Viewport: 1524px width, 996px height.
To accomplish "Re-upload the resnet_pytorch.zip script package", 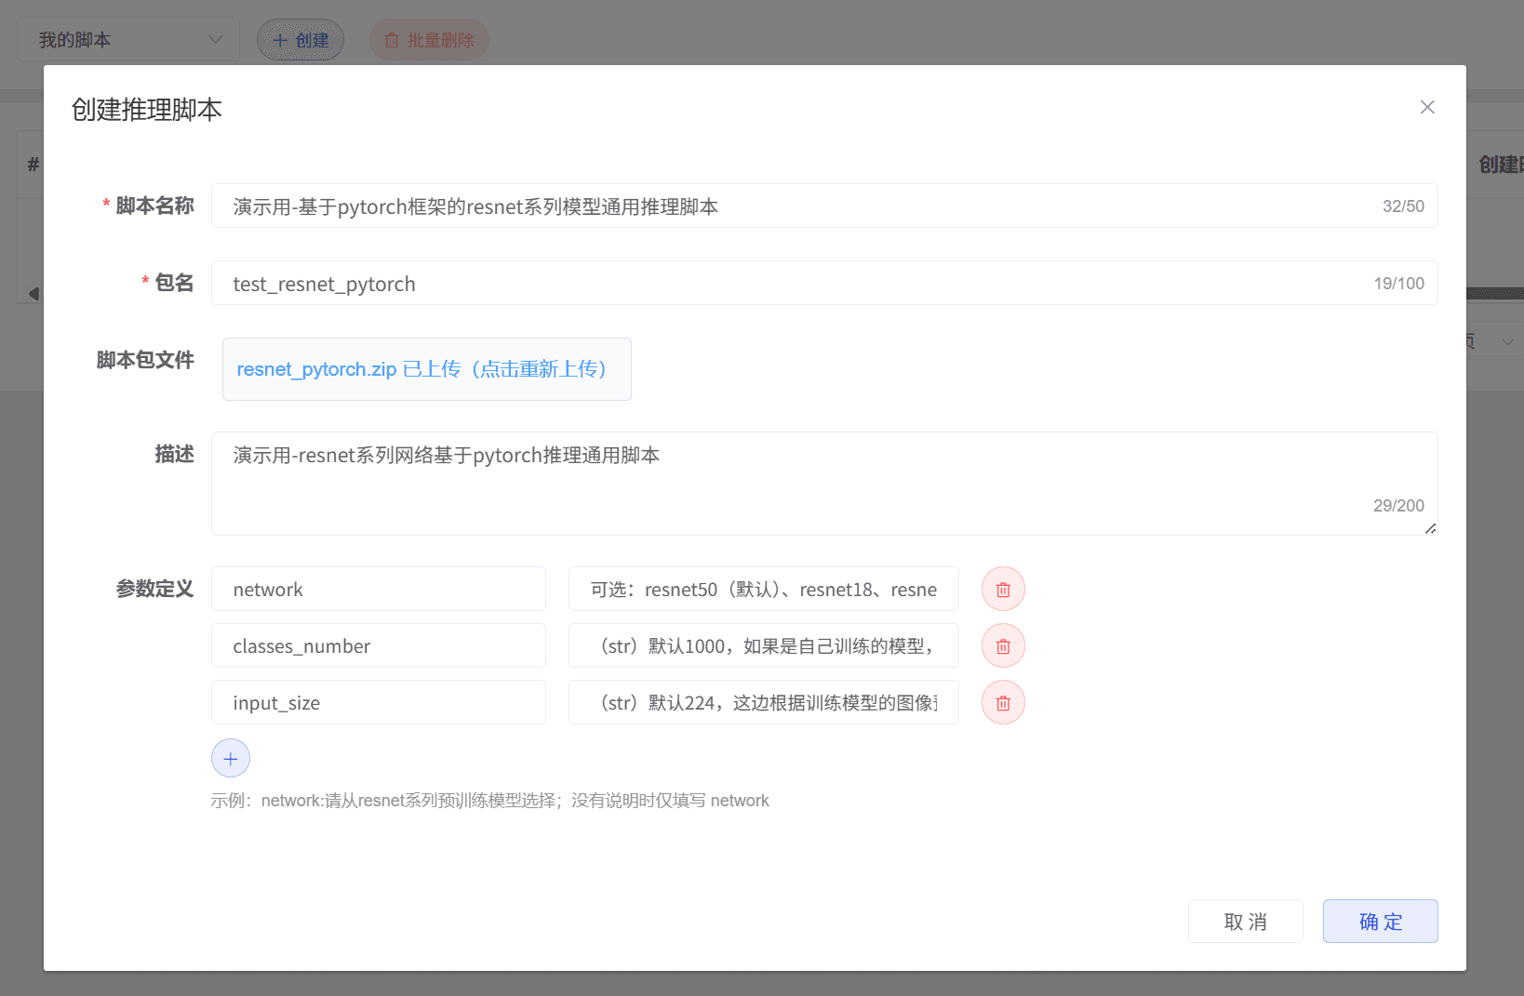I will 426,369.
